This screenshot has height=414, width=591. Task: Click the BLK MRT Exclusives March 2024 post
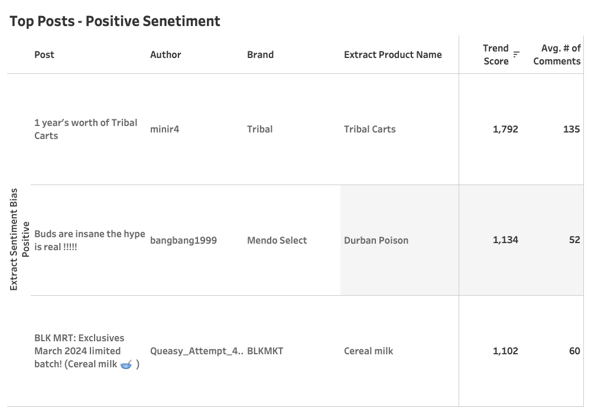pos(87,351)
